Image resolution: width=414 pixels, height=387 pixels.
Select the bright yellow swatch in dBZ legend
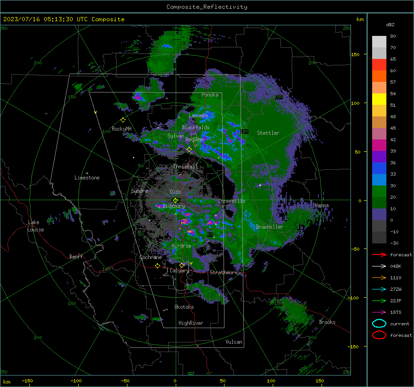(379, 99)
